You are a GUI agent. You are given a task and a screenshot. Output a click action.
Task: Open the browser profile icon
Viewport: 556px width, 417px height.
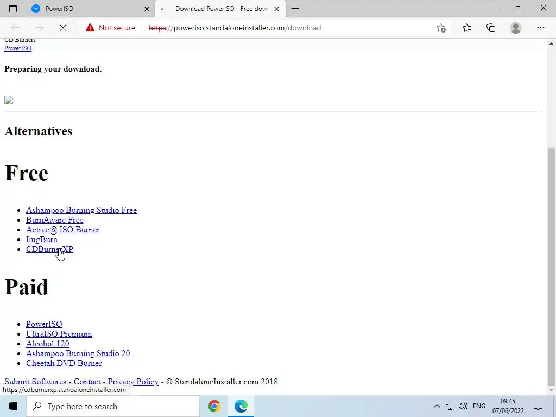tap(516, 28)
